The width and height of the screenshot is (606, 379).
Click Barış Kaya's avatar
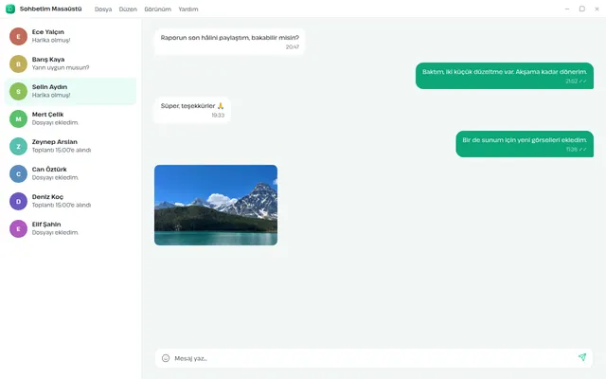18,63
